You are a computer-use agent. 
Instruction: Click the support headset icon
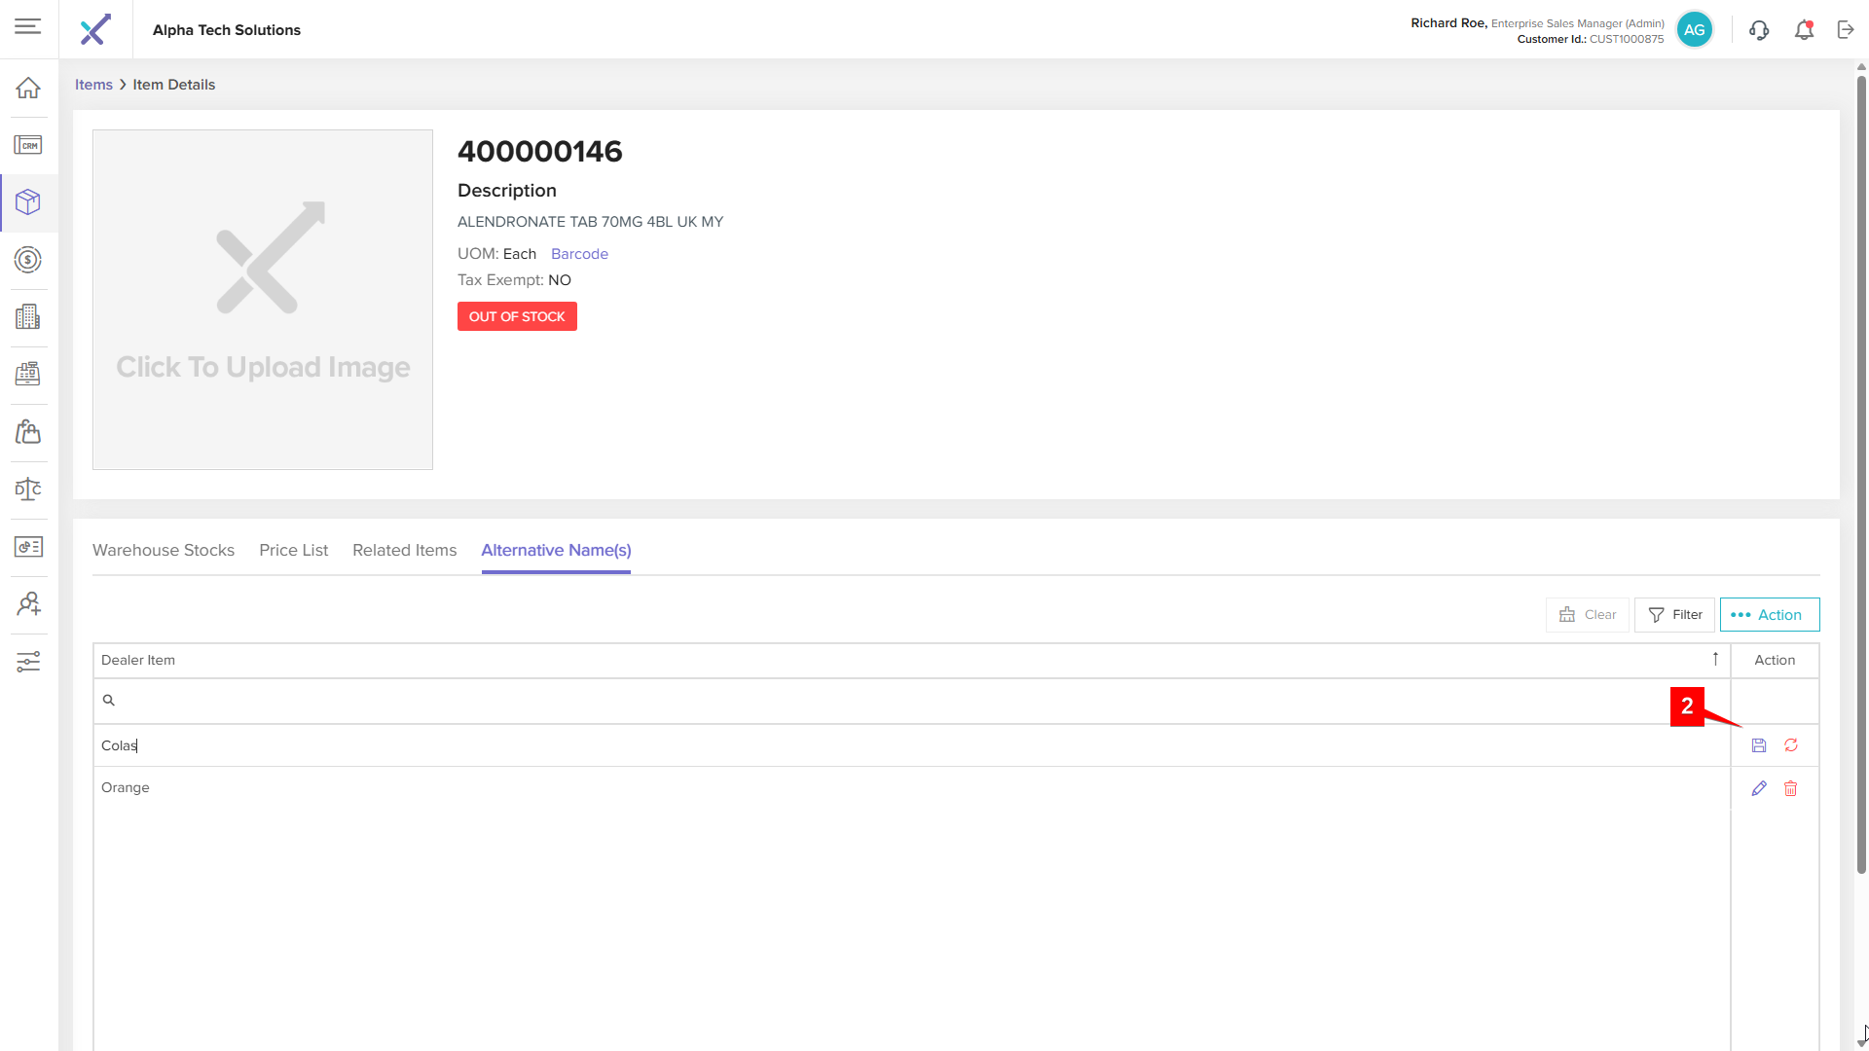[1758, 30]
